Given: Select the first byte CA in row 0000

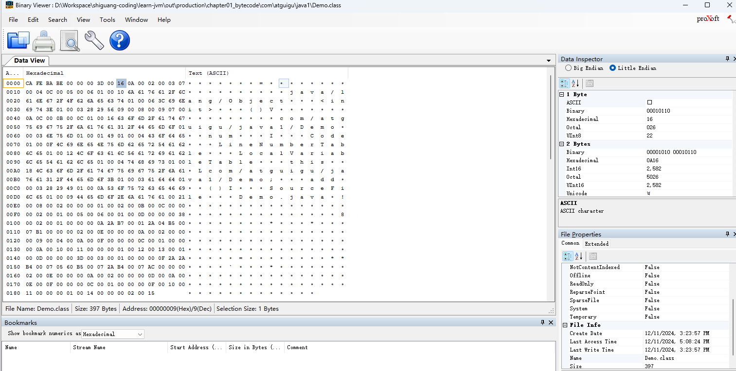Looking at the screenshot, I should pos(29,84).
